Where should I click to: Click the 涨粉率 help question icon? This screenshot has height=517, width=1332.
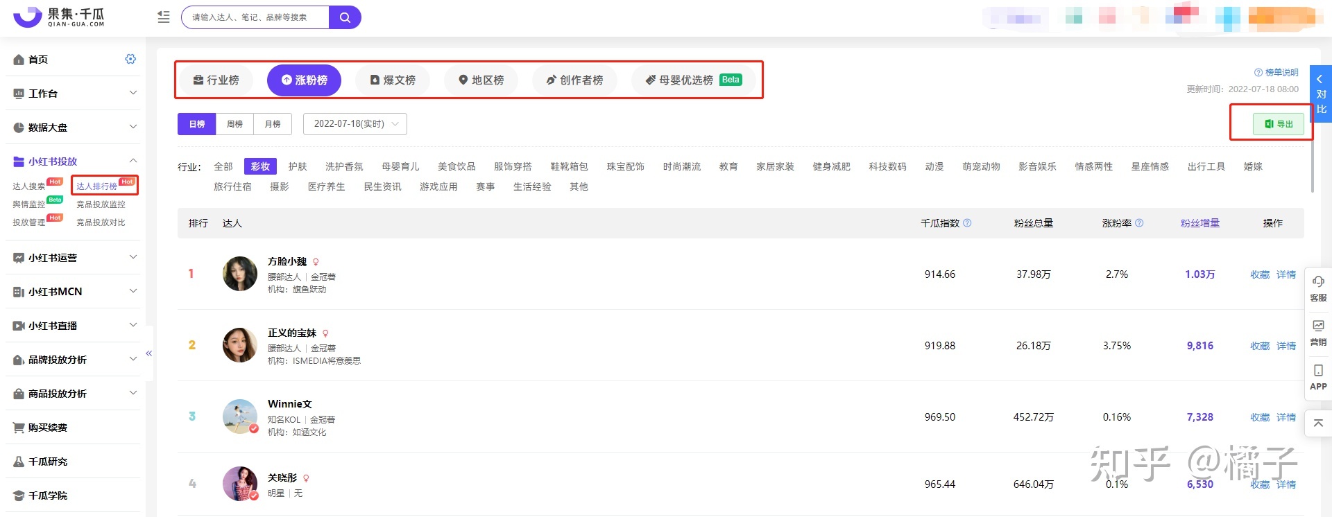(1139, 223)
